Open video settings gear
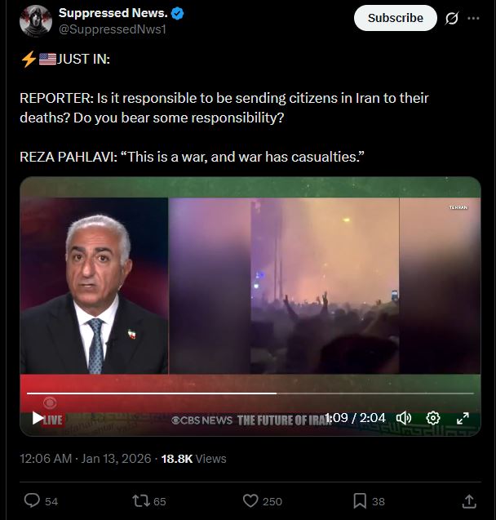Viewport: 496px width, 520px height. (x=432, y=418)
